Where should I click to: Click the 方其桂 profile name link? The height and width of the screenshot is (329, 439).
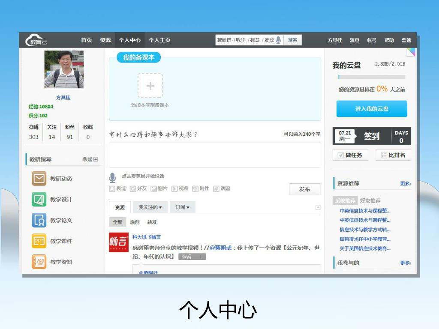coord(63,98)
